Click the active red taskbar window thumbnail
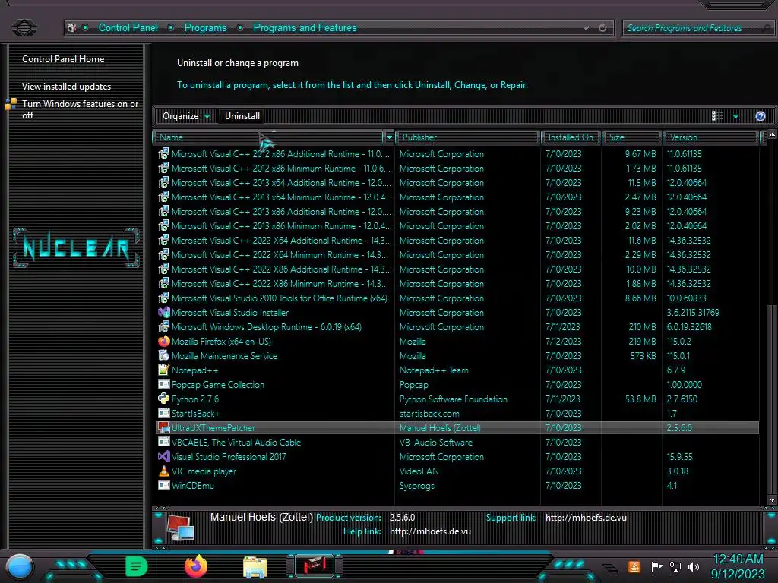 tap(315, 566)
